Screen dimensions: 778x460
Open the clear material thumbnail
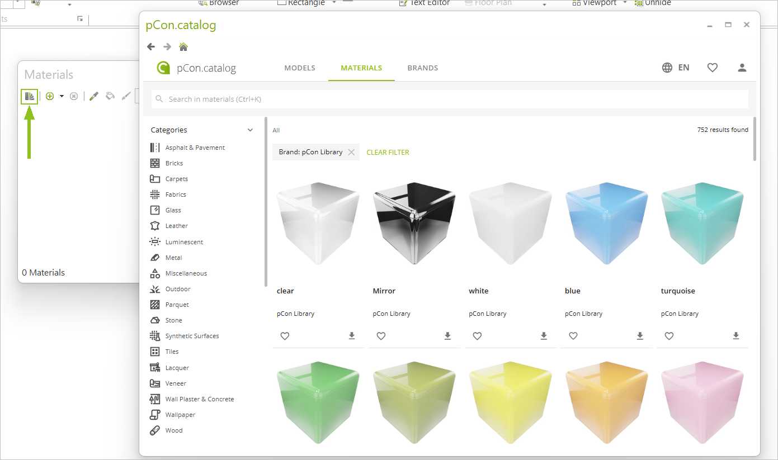click(318, 223)
